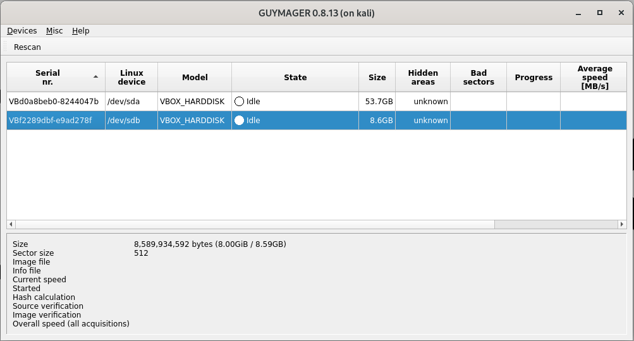Screen dimensions: 634x341
Task: Click the Idle state circle for /dev/sdb
Action: tap(239, 120)
